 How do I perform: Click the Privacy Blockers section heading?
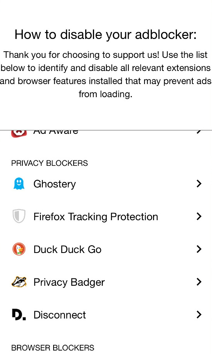(49, 163)
